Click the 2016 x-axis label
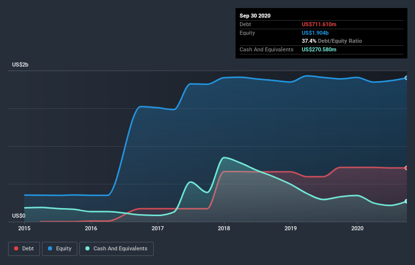This screenshot has height=265, width=415. coord(91,228)
